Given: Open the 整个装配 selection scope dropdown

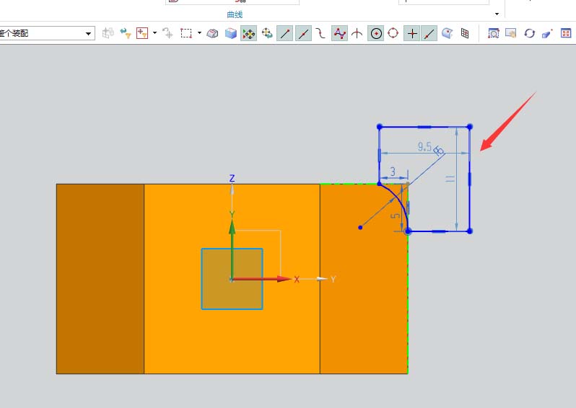Looking at the screenshot, I should pos(88,34).
